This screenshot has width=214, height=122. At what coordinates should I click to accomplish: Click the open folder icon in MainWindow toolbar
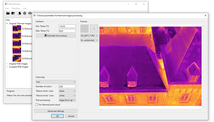[8, 13]
